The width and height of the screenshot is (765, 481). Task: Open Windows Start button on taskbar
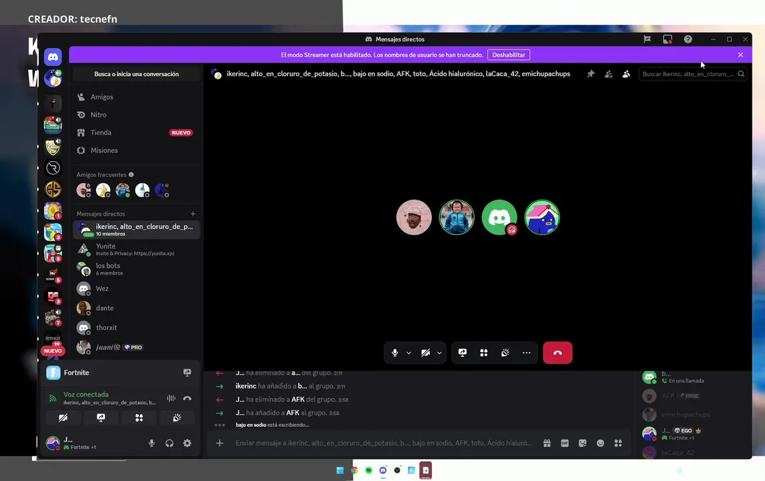[x=340, y=470]
